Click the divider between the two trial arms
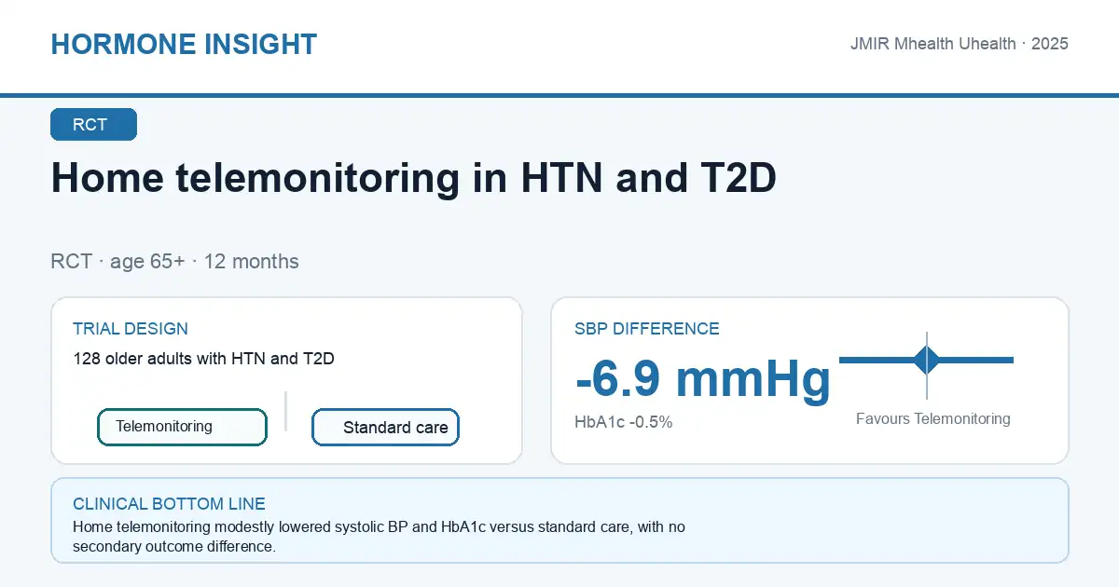Viewport: 1119px width, 587px height. pos(285,411)
